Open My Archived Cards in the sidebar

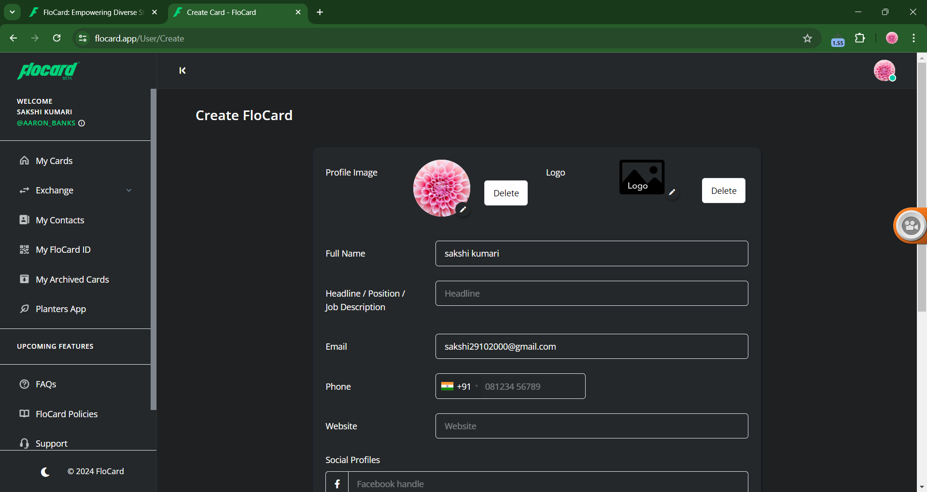[x=72, y=280]
